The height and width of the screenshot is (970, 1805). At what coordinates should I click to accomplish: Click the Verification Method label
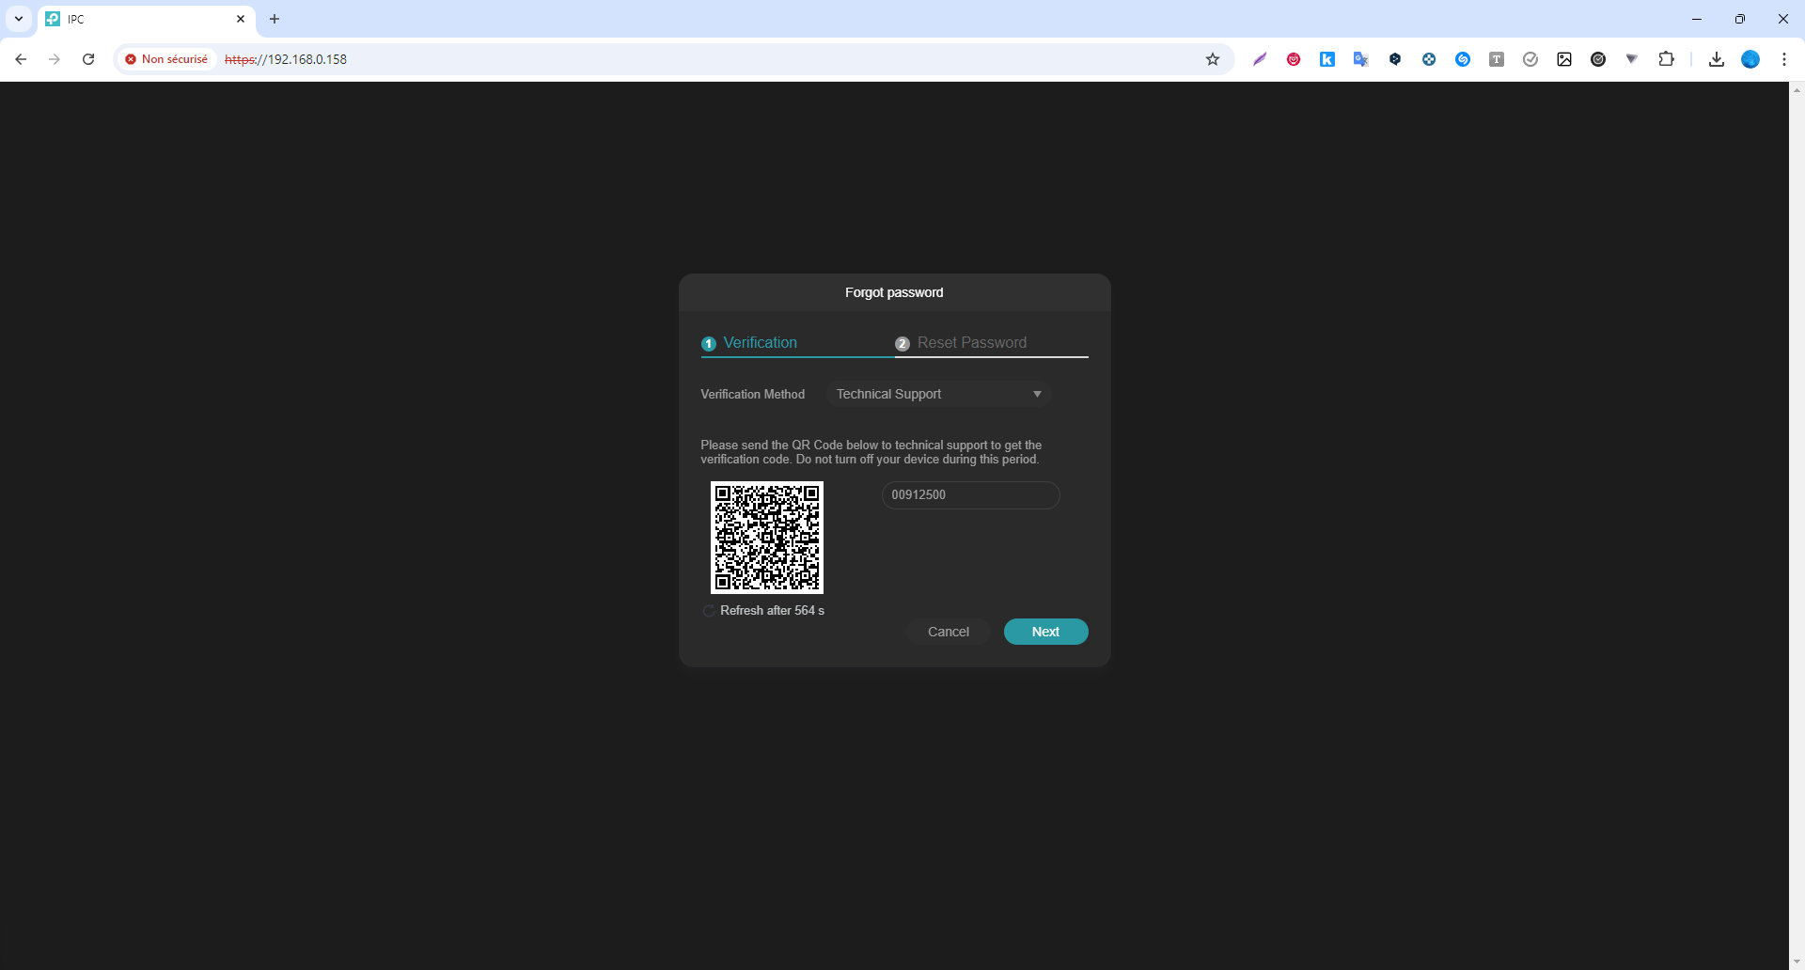(x=752, y=395)
